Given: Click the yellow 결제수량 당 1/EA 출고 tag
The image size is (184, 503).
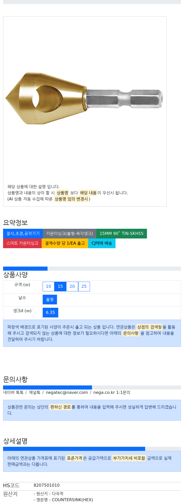Looking at the screenshot, I should coord(65,243).
